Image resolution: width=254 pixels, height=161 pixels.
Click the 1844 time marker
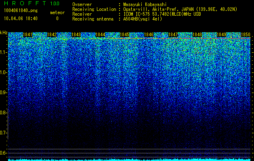coord(100,35)
